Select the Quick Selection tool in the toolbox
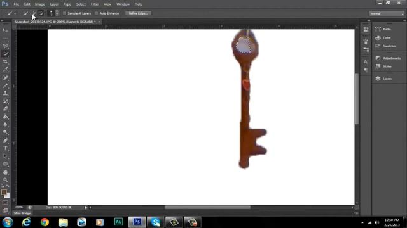Screen dimensions: 407x228 tap(5, 54)
